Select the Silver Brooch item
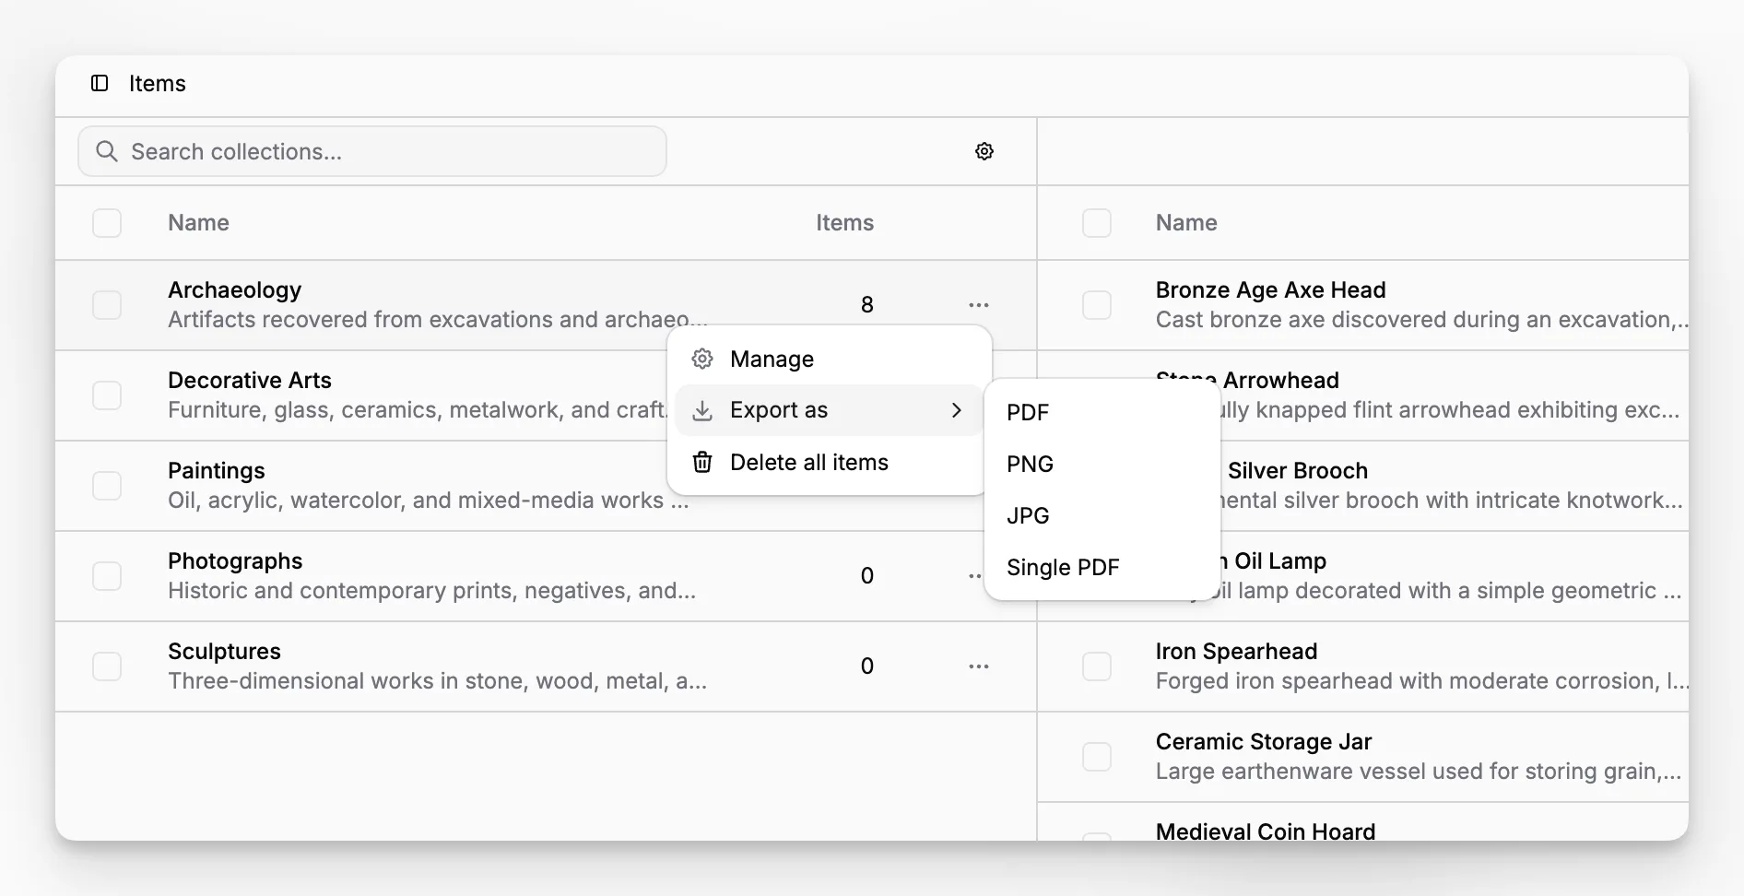Screen dimensions: 1744x896 [1297, 470]
